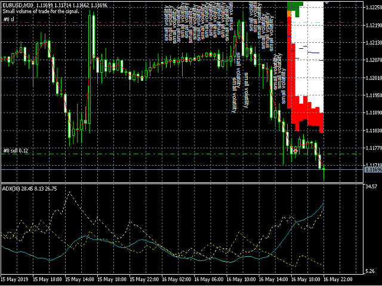Click price level 1.12130 on the scale
Image resolution: width=382 pixels, height=286 pixels.
tap(374, 43)
